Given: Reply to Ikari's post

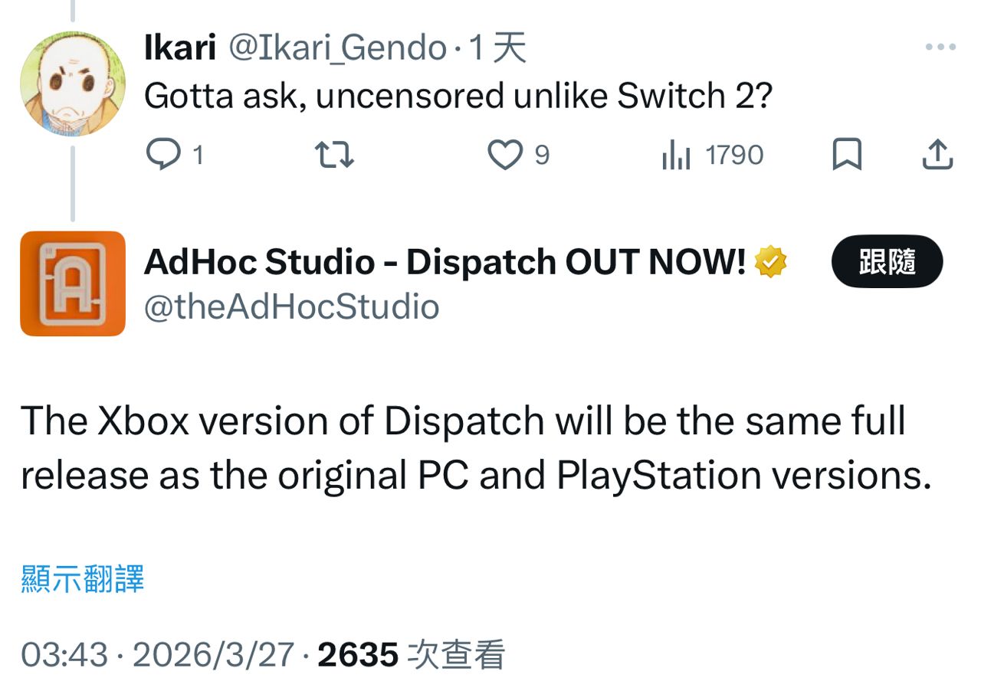Looking at the screenshot, I should point(162,156).
